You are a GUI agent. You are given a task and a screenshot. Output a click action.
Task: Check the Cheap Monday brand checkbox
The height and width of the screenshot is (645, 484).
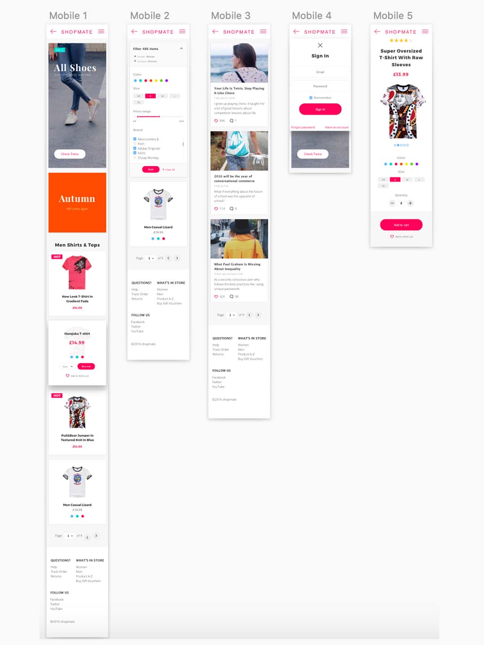click(134, 158)
